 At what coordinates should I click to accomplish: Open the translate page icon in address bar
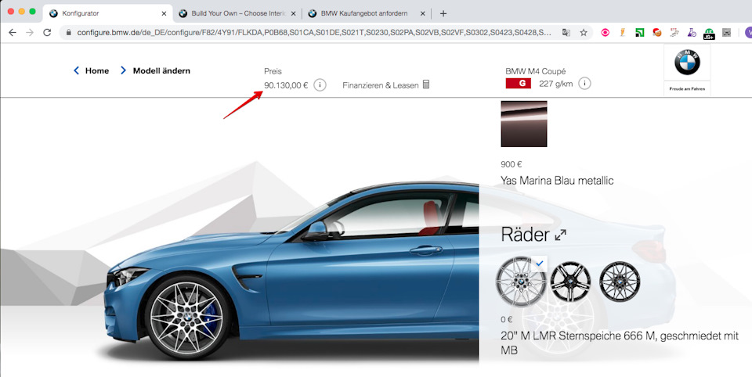click(x=566, y=33)
